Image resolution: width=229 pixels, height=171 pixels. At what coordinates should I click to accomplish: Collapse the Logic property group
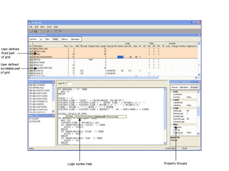(171, 108)
